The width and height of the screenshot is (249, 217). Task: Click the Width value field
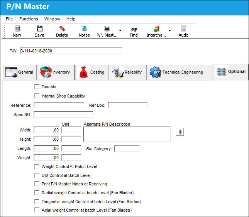46,130
